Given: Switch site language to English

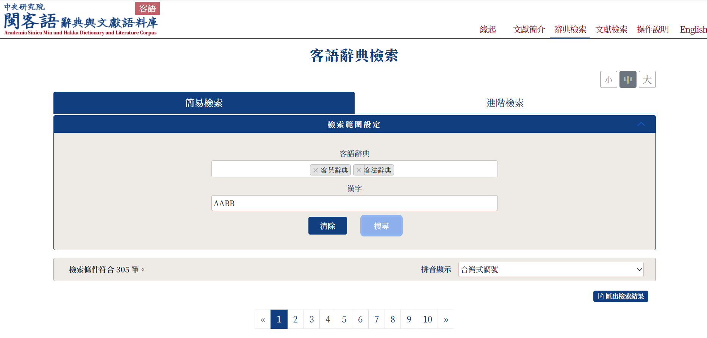Looking at the screenshot, I should coord(693,30).
